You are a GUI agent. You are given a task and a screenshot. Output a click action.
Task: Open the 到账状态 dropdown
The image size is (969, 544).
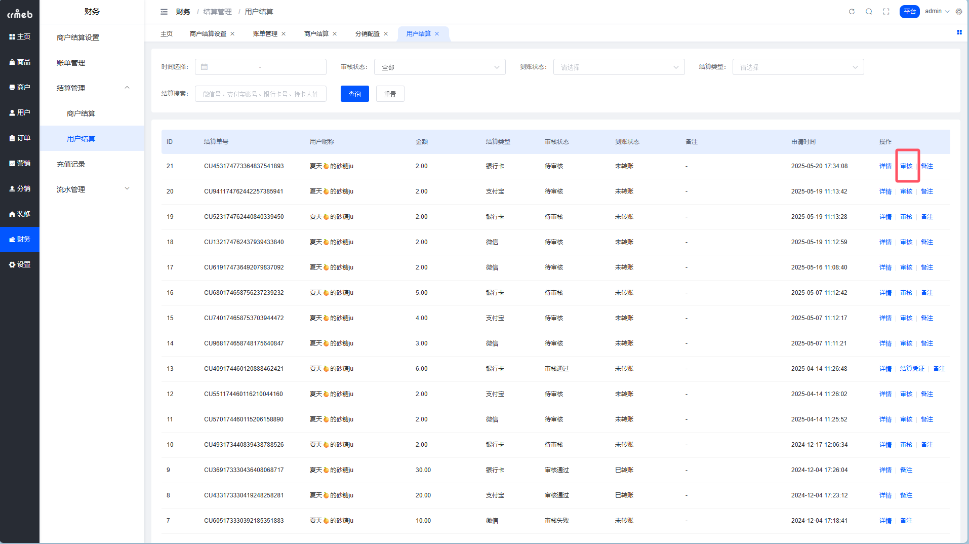pyautogui.click(x=619, y=67)
